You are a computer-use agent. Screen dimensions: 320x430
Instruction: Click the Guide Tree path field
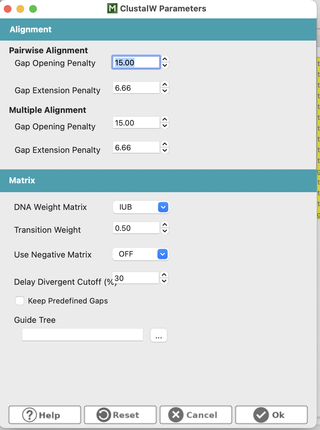83,335
